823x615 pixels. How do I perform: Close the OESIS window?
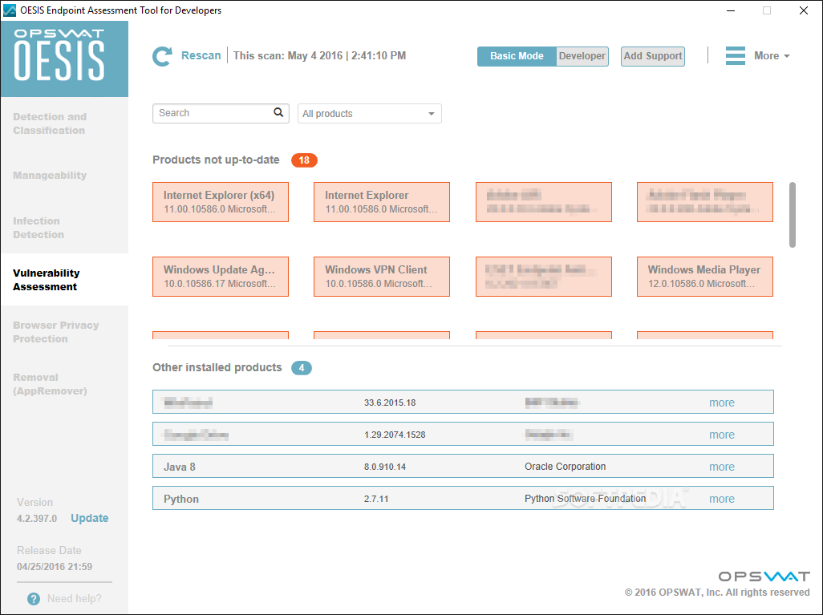point(803,10)
